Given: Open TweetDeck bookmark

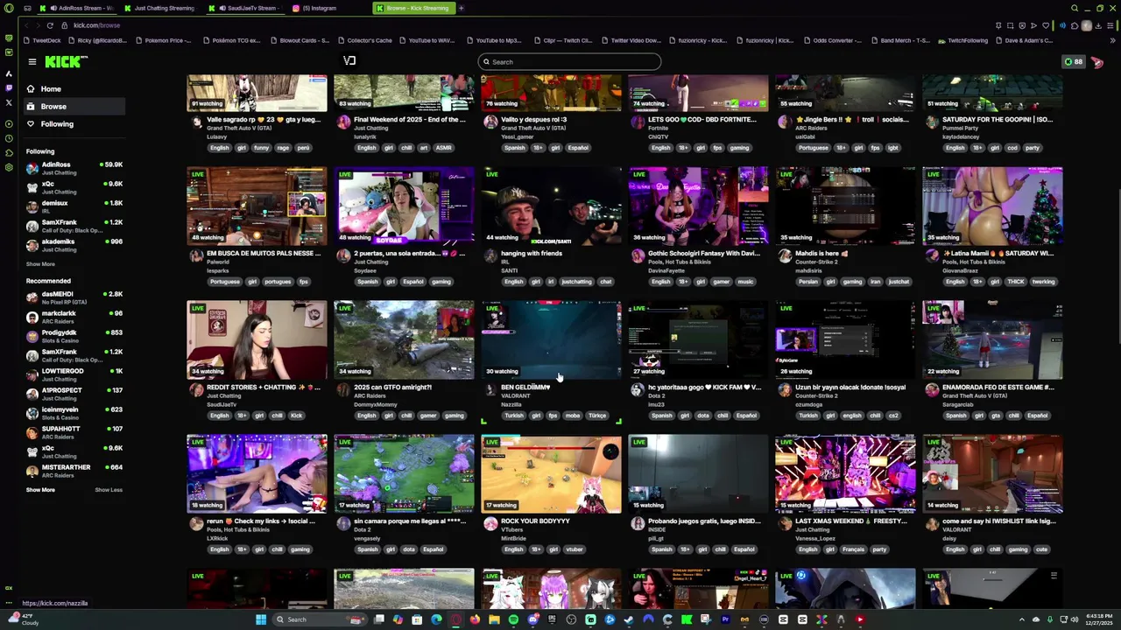Looking at the screenshot, I should tap(43, 40).
